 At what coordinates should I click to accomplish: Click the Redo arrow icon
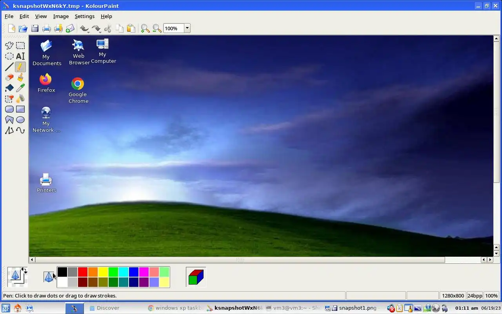[96, 28]
